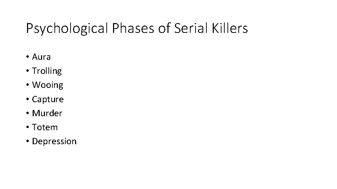Click the word 'of' in the title
This screenshot has width=337, height=189.
pyautogui.click(x=164, y=28)
